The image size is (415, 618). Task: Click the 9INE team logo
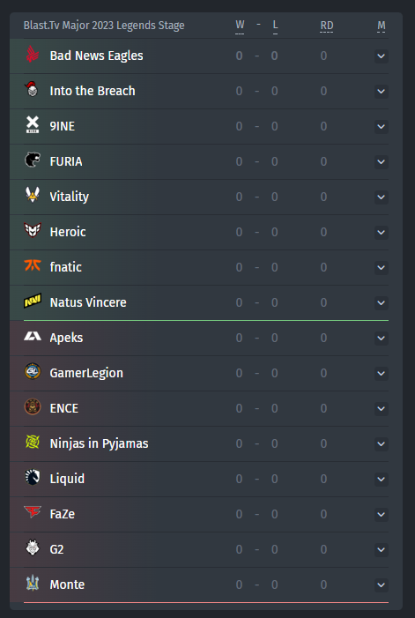[x=33, y=125]
